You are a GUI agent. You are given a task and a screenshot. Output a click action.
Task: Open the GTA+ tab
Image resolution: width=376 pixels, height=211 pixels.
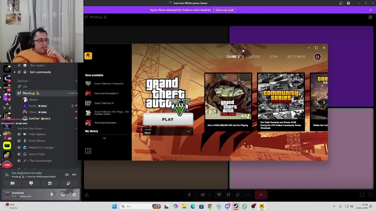point(274,57)
